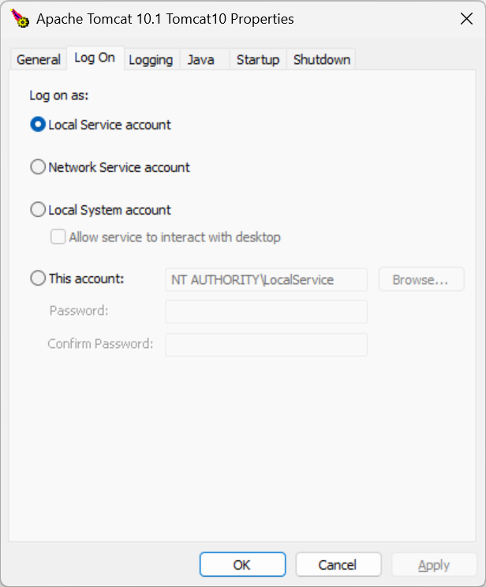Image resolution: width=486 pixels, height=587 pixels.
Task: Focus the Confirm Password field
Action: 266,345
